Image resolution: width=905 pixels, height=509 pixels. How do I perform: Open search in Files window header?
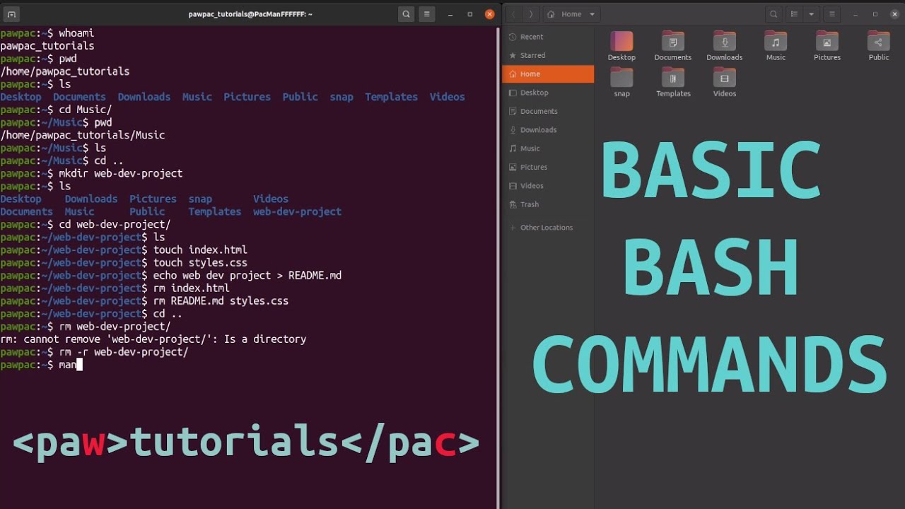tap(774, 14)
